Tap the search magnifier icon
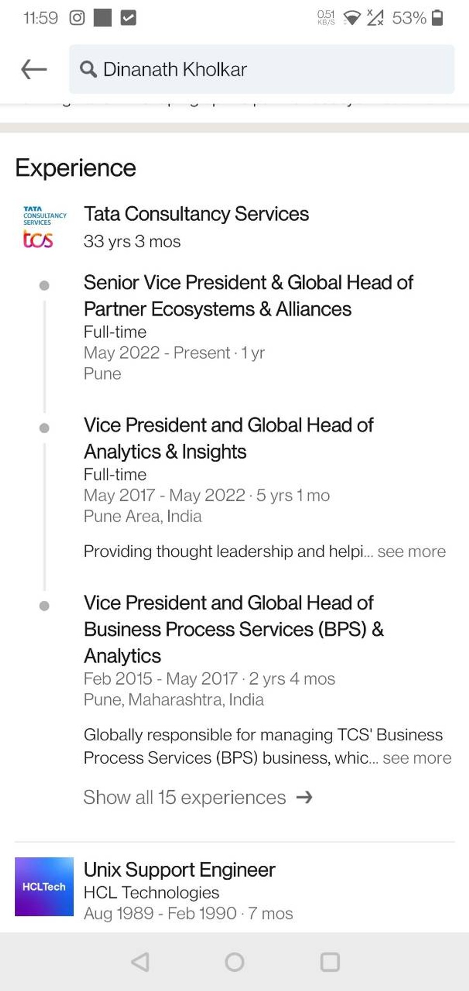 tap(88, 69)
